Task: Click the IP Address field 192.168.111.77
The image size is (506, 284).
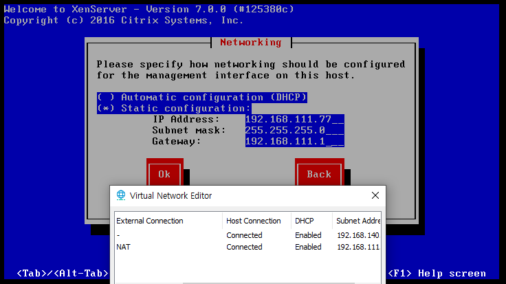Action: click(295, 120)
